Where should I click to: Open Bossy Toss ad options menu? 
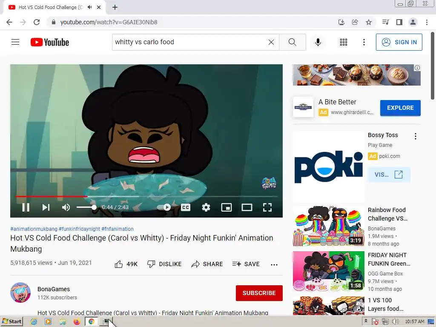(416, 136)
